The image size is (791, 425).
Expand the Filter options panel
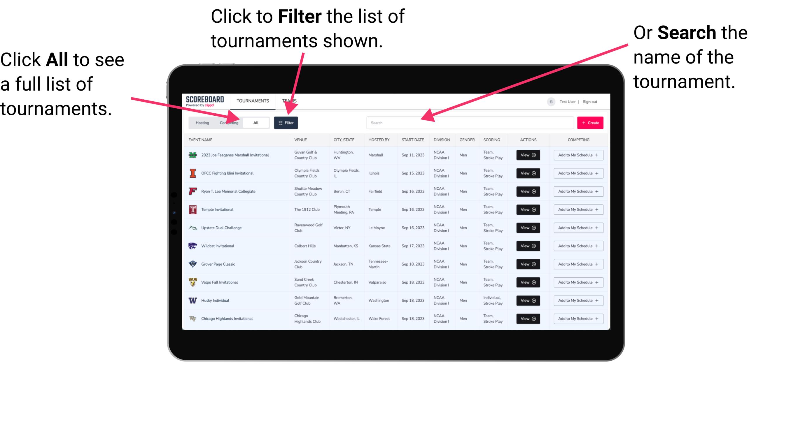[286, 122]
